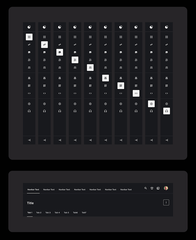Select the active underlined Navbar Text item

tap(33, 190)
